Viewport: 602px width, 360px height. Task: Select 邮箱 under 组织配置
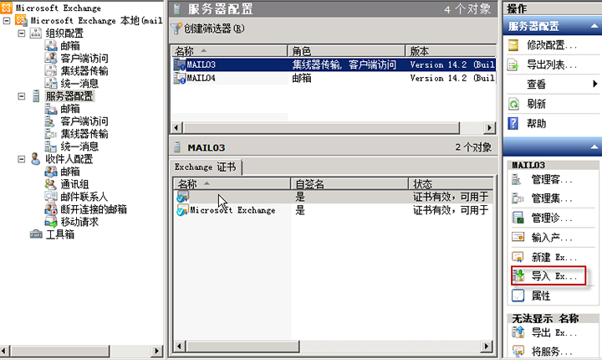[x=70, y=46]
